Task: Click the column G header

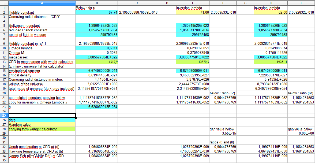Action: pyautogui.click(x=245, y=3)
